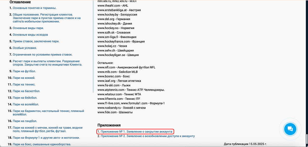Go to 'Пари на футбол.' section
The height and width of the screenshot is (147, 308).
(x=24, y=71)
